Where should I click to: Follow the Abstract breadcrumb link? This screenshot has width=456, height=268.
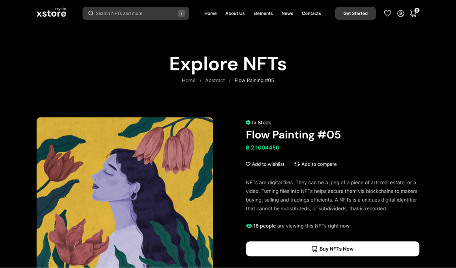(215, 81)
